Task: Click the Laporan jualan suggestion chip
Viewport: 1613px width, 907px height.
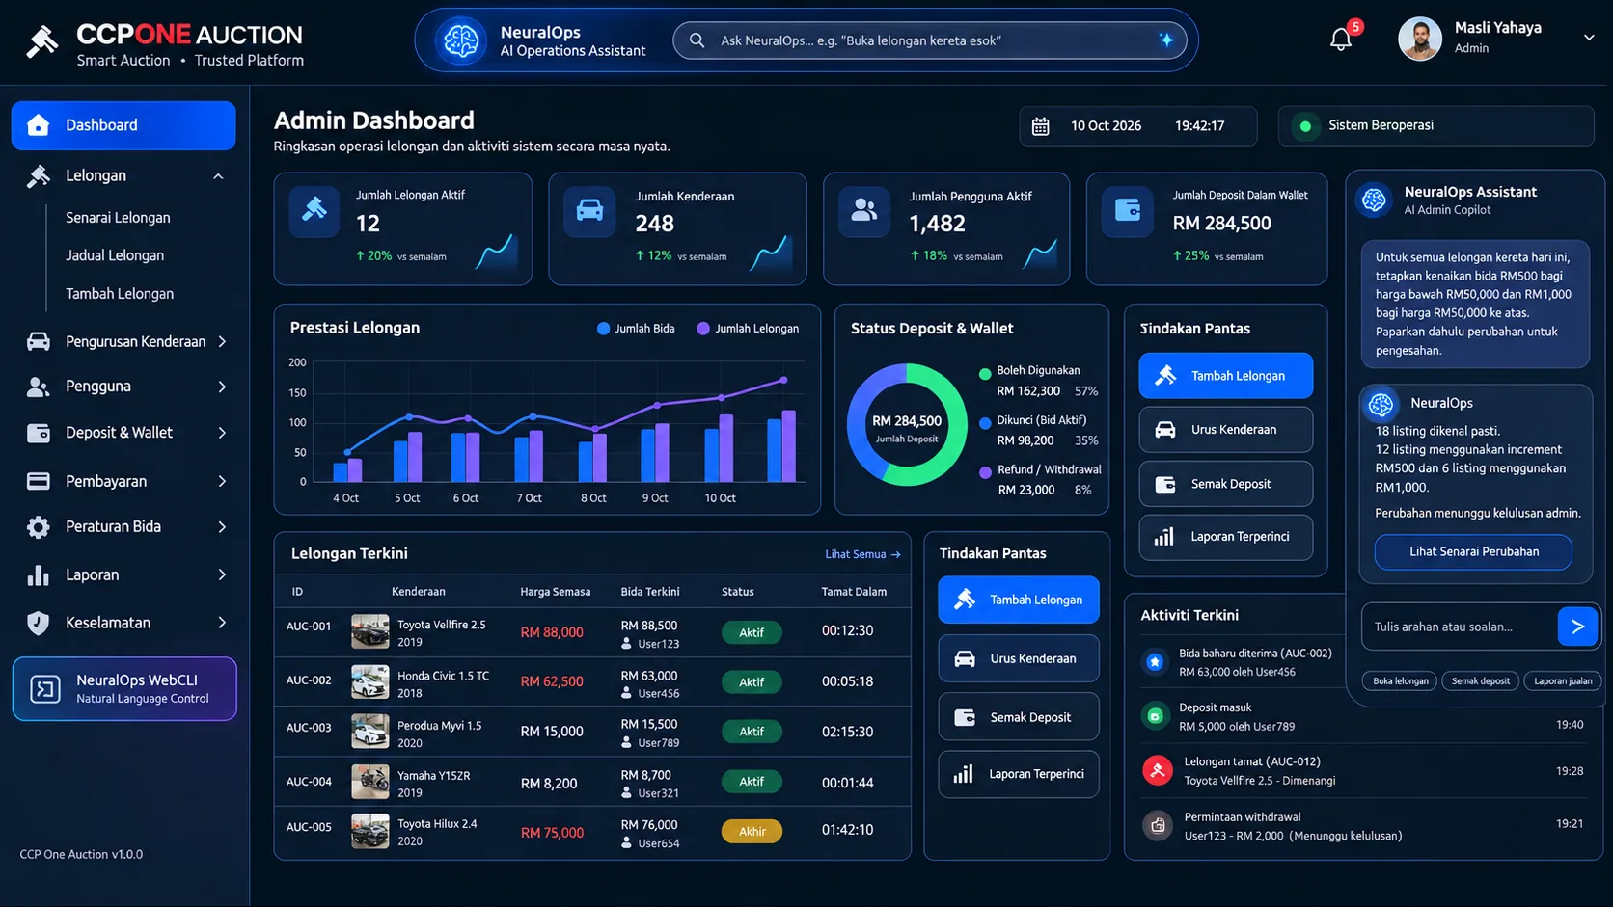Action: 1563,680
